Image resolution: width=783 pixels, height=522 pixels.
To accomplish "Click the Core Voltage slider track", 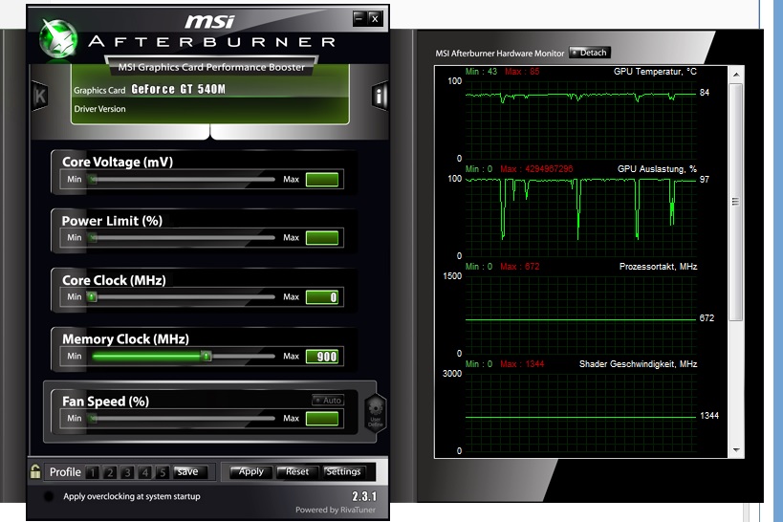I will tap(183, 180).
